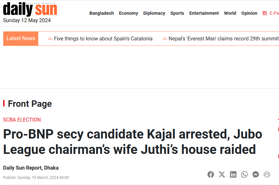This screenshot has width=279, height=185.
Task: Share article on Facebook
Action: [x=211, y=174]
